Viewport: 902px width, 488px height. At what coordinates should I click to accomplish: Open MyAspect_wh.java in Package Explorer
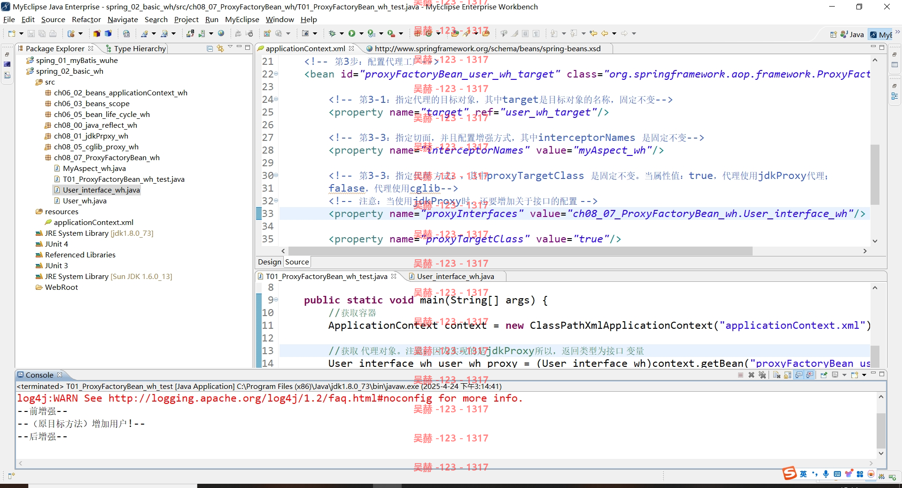[94, 168]
